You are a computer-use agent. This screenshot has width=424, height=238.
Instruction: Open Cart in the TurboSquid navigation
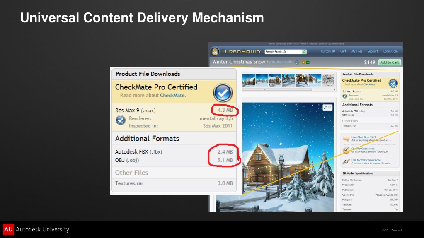pyautogui.click(x=343, y=51)
